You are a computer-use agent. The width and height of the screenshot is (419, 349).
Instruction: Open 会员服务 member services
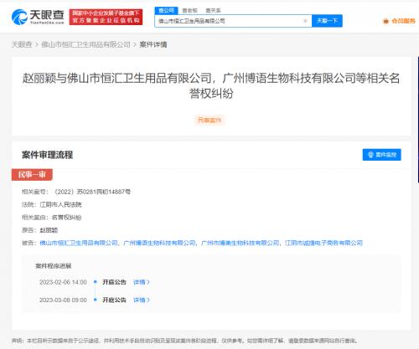(x=403, y=21)
